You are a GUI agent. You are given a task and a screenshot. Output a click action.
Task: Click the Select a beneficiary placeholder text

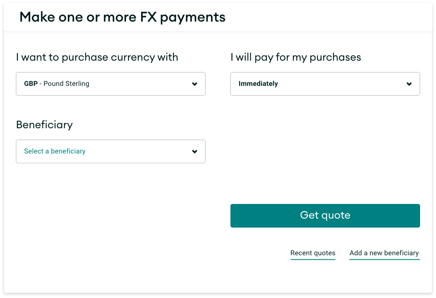(x=55, y=151)
